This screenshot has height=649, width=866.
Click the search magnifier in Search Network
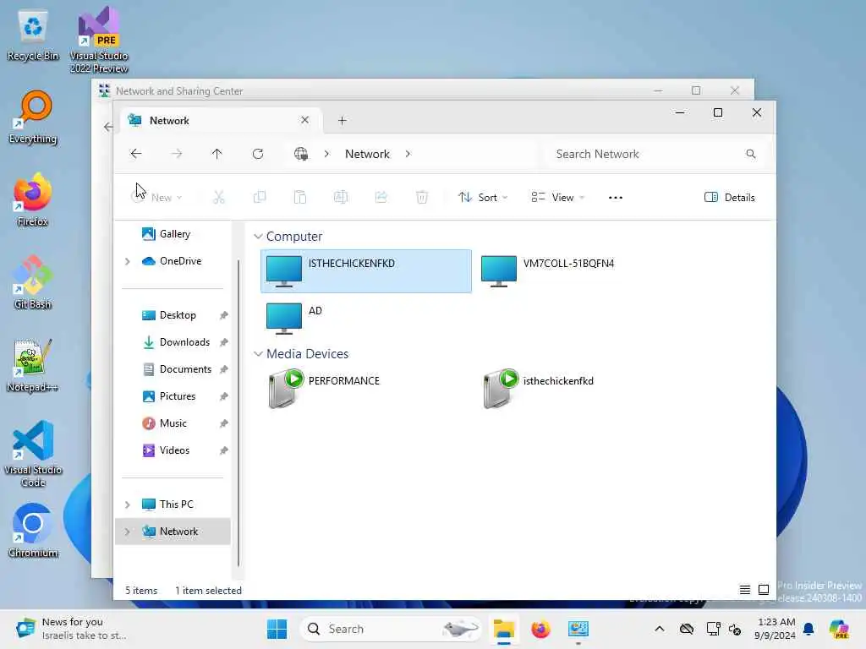[751, 154]
